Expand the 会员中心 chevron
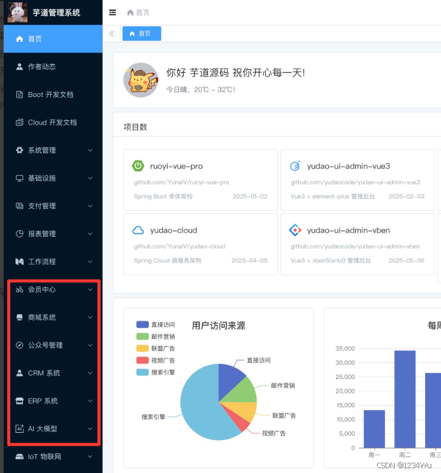 [90, 289]
